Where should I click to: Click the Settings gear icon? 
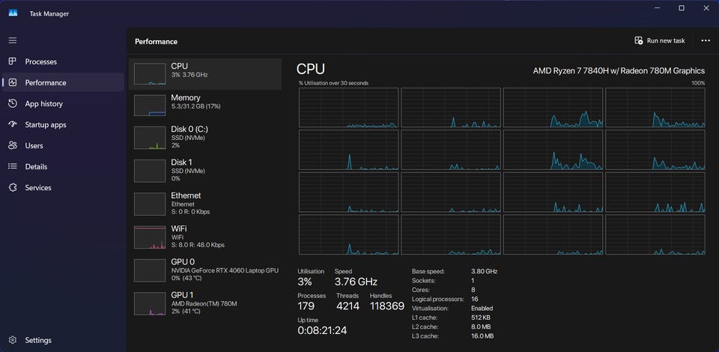pos(13,340)
